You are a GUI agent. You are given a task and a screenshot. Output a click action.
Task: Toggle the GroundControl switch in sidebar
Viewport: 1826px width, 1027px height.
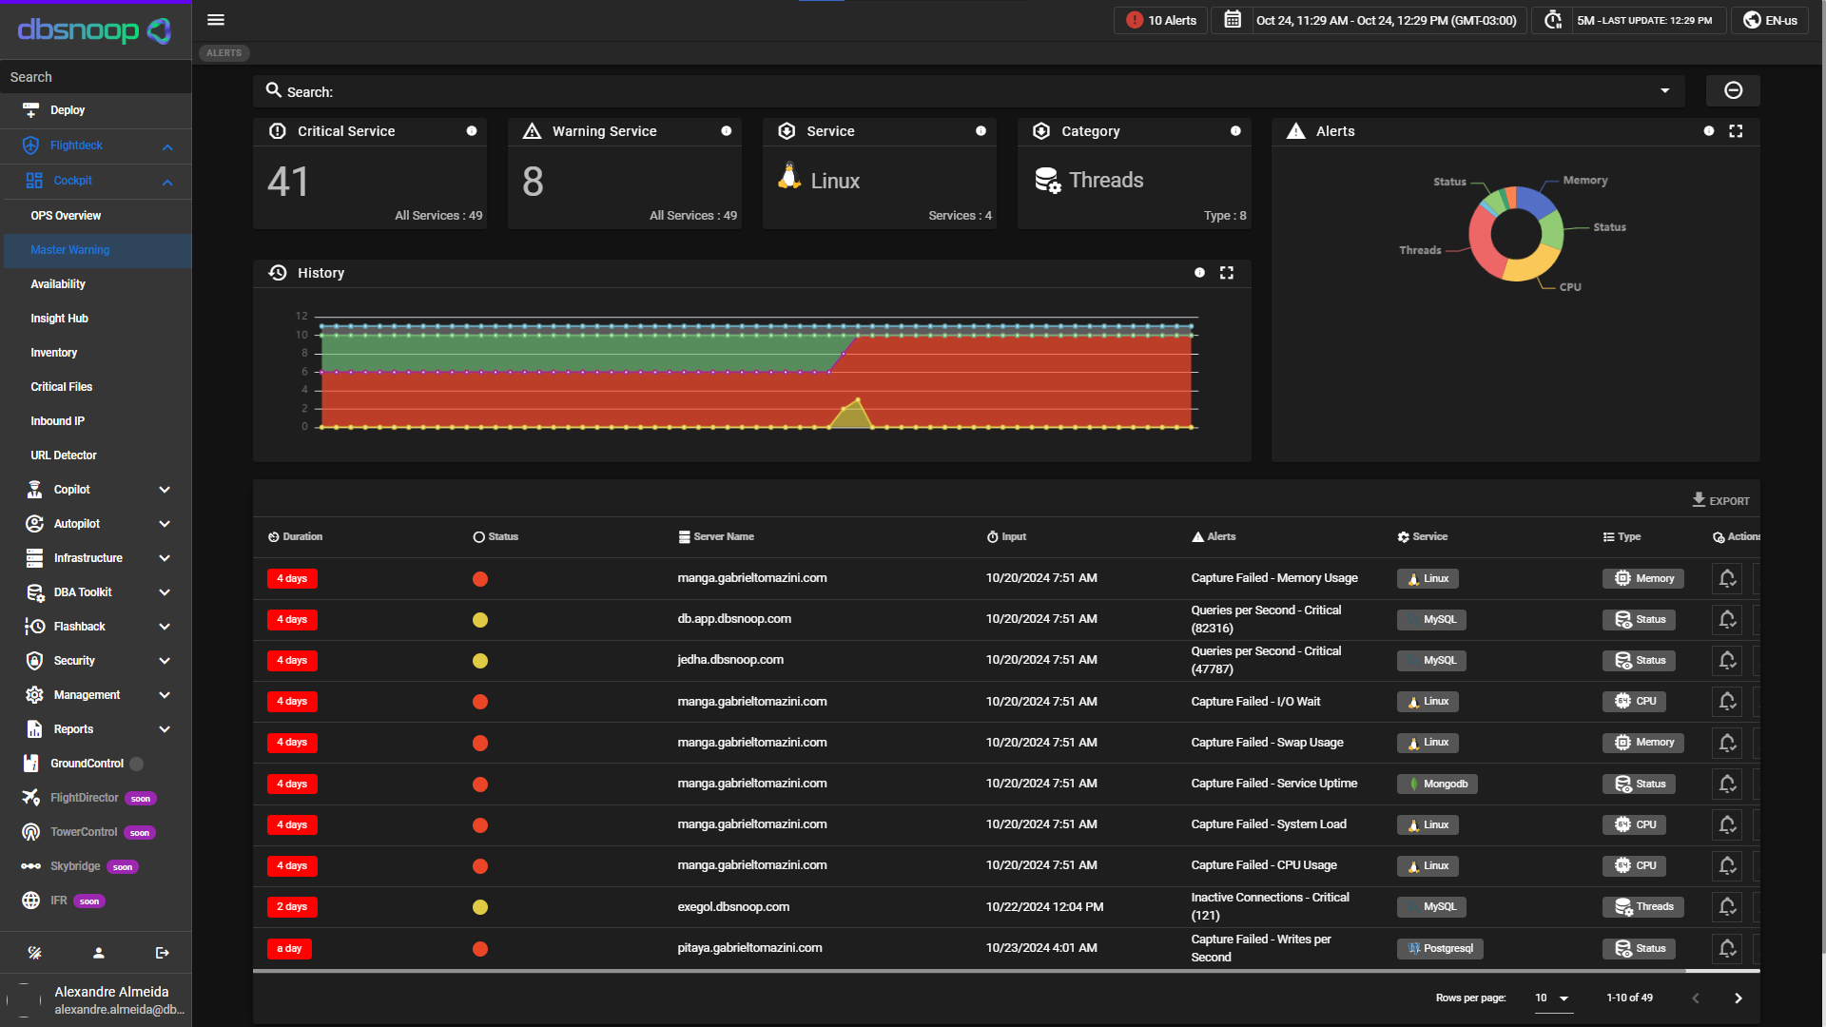137,764
